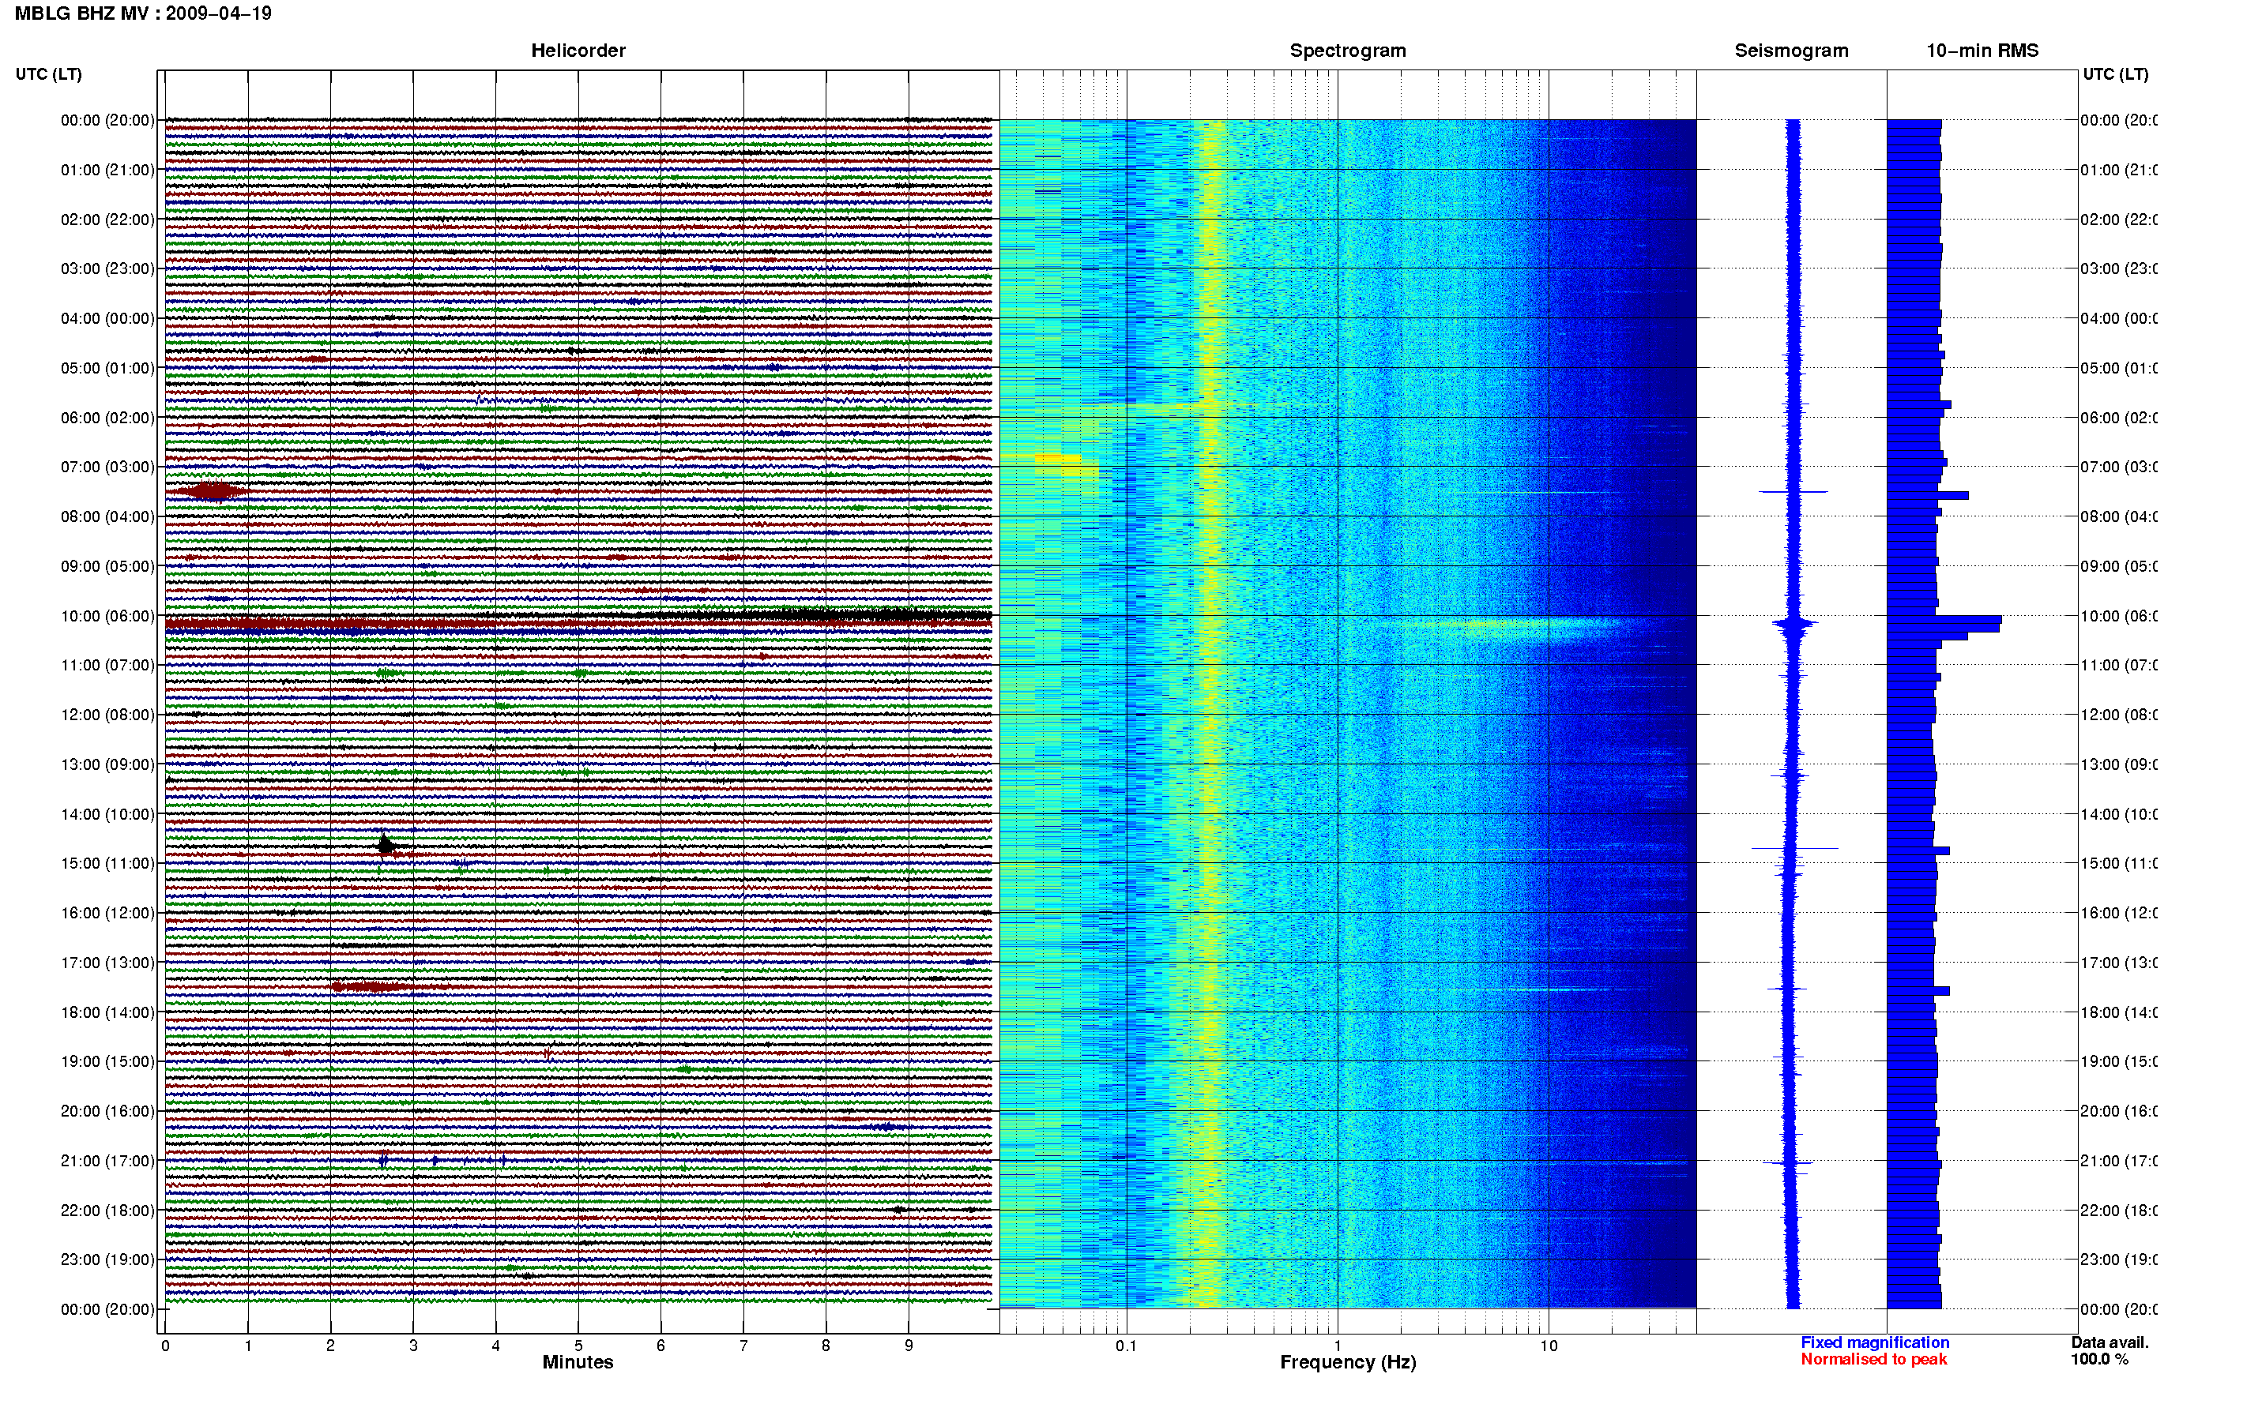Click the '5' minutes tick label

(578, 1346)
